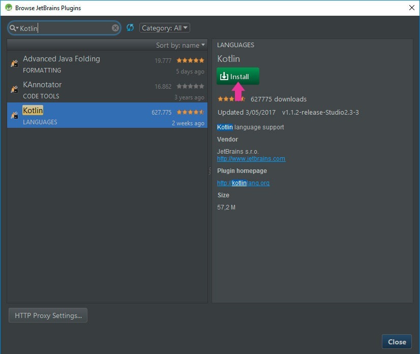
Task: Click the KAnnotator plugin icon
Action: (x=14, y=89)
